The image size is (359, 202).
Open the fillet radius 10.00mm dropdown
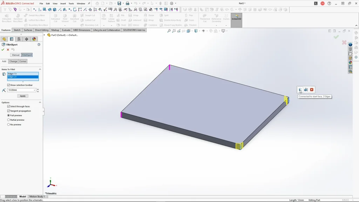[x=34, y=90]
